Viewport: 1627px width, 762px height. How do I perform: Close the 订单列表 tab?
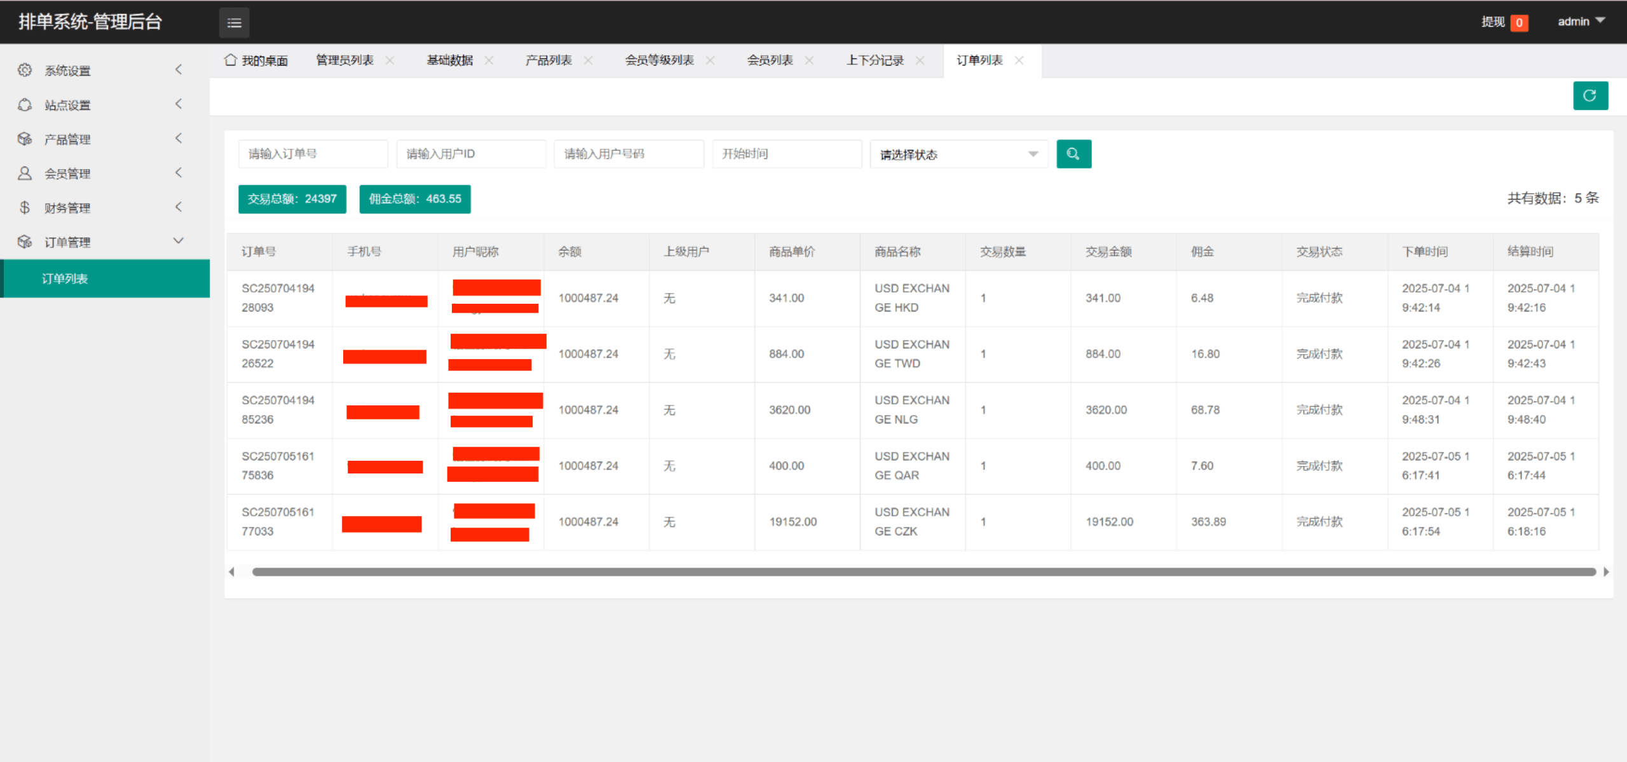click(1019, 60)
